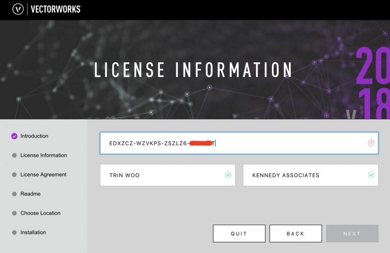Click the KENNEDY ASSOCIATES company field
The image size is (390, 253).
(x=310, y=175)
